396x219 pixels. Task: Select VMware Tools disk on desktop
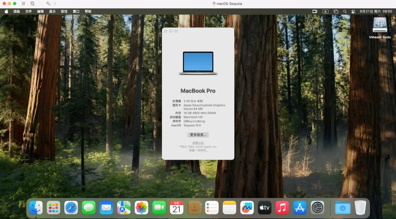click(x=380, y=28)
